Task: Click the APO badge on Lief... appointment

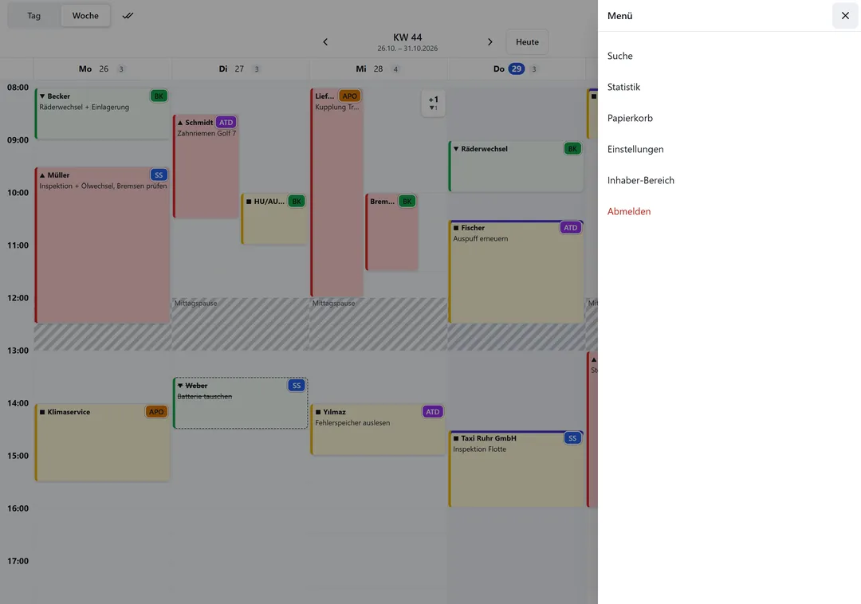Action: [350, 96]
